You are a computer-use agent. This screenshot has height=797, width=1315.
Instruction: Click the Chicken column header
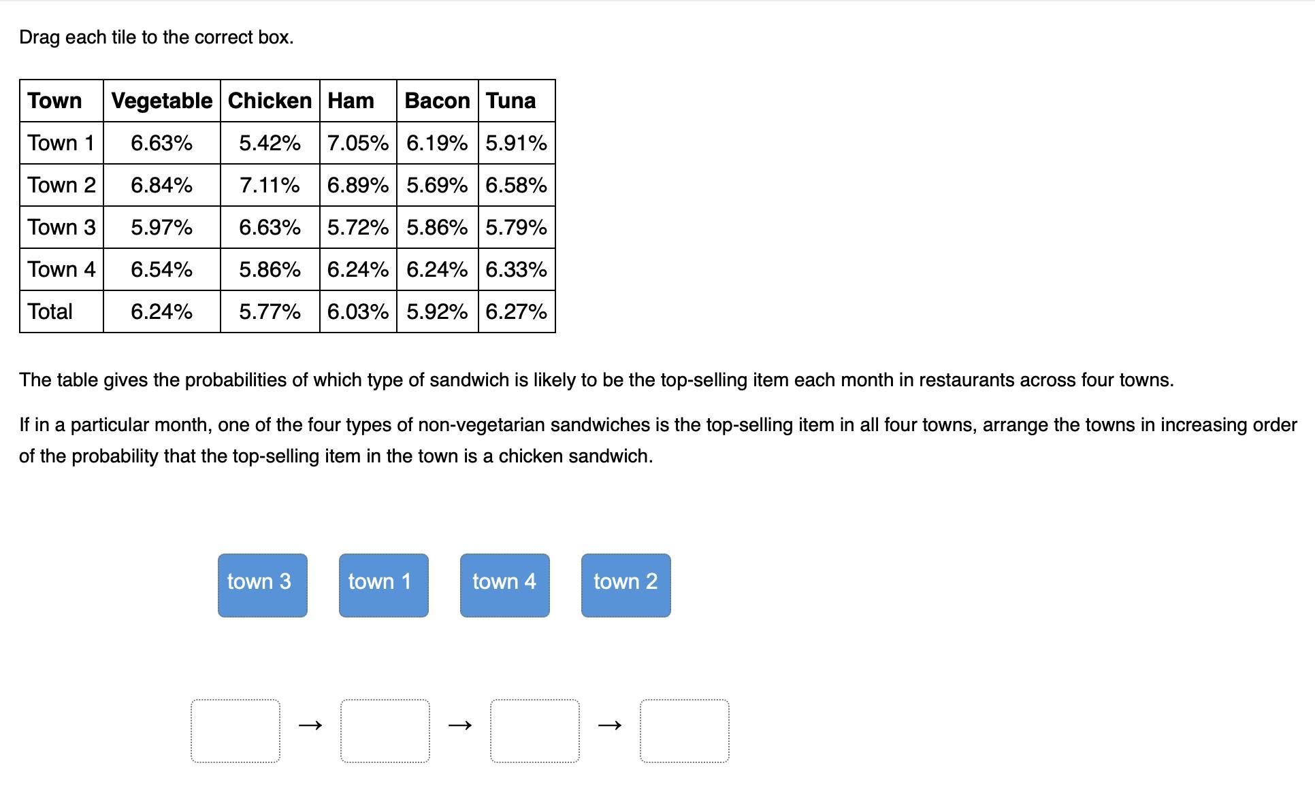pos(270,101)
